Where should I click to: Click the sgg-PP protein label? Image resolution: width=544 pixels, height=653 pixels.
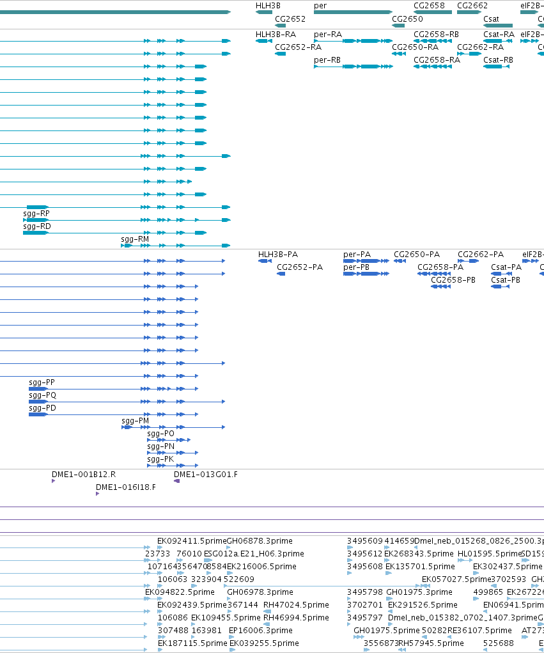tap(42, 382)
